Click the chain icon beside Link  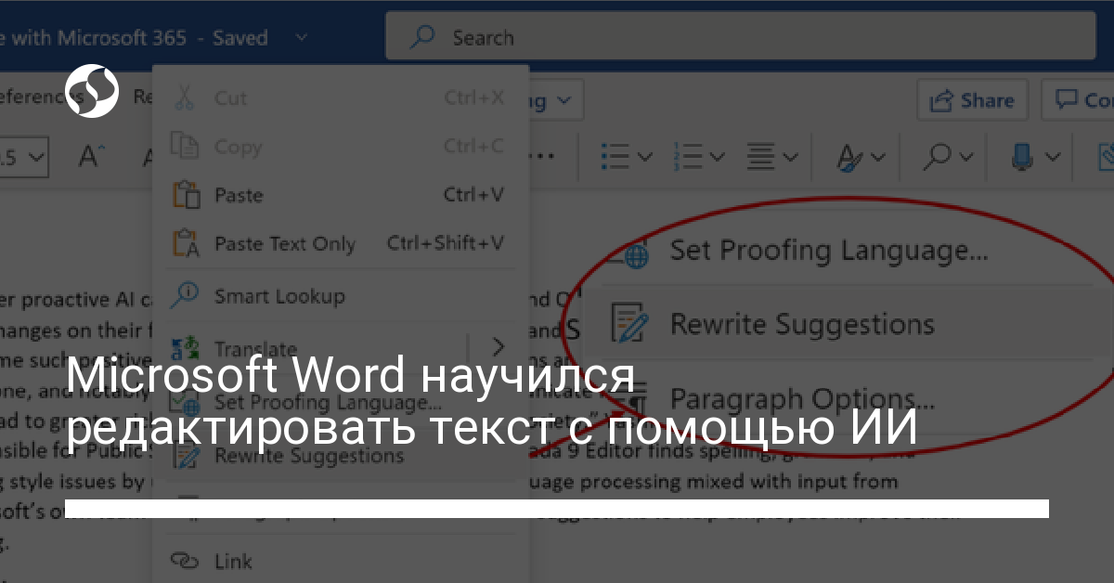tap(186, 562)
